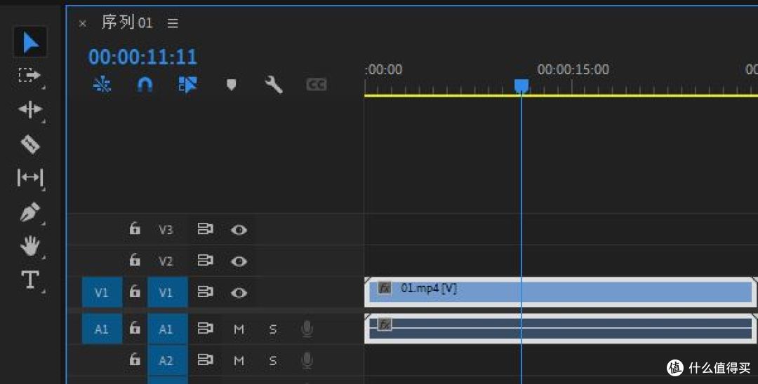
Task: Select the Razor tool
Action: point(30,144)
